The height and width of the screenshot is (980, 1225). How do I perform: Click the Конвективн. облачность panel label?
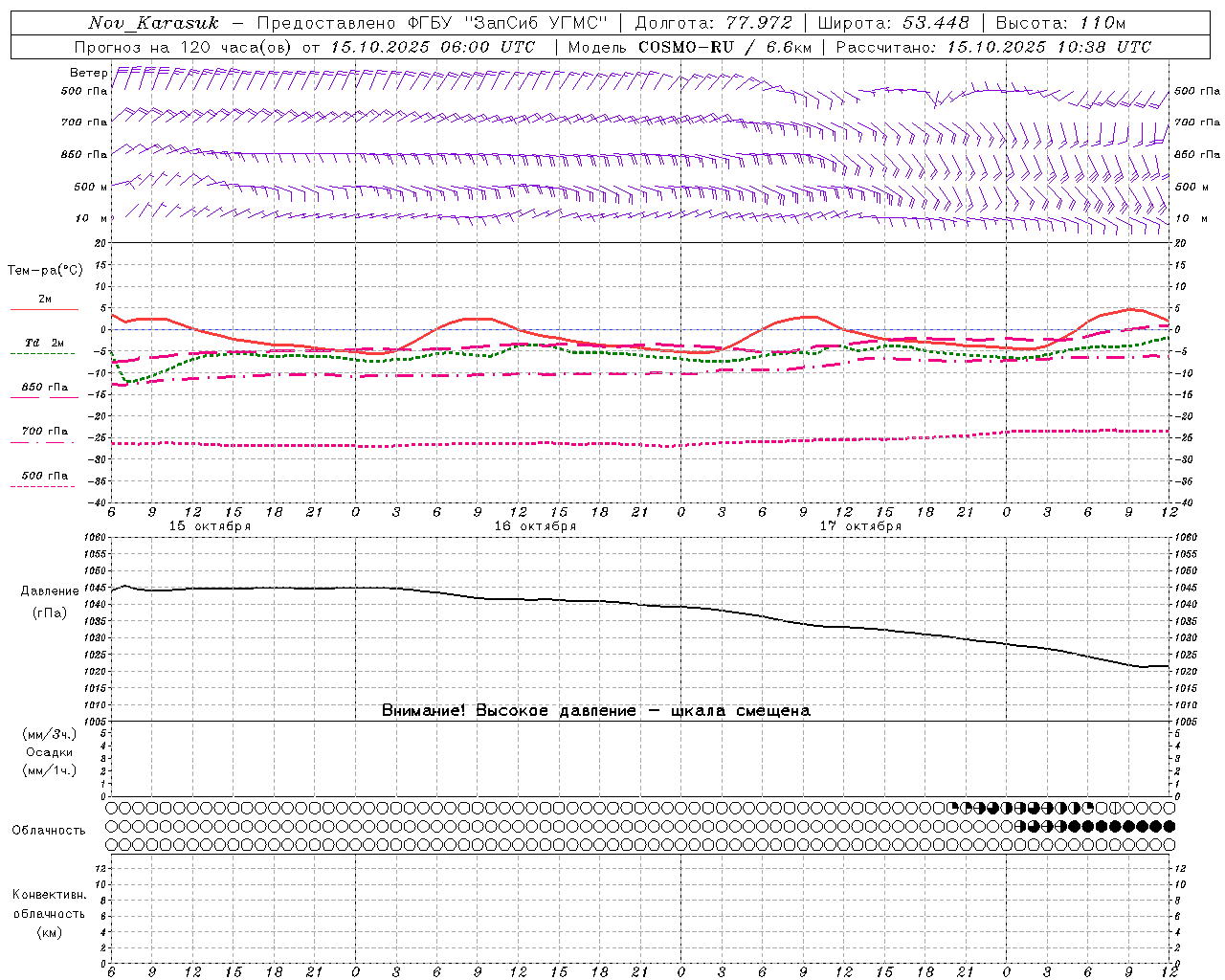tap(49, 904)
